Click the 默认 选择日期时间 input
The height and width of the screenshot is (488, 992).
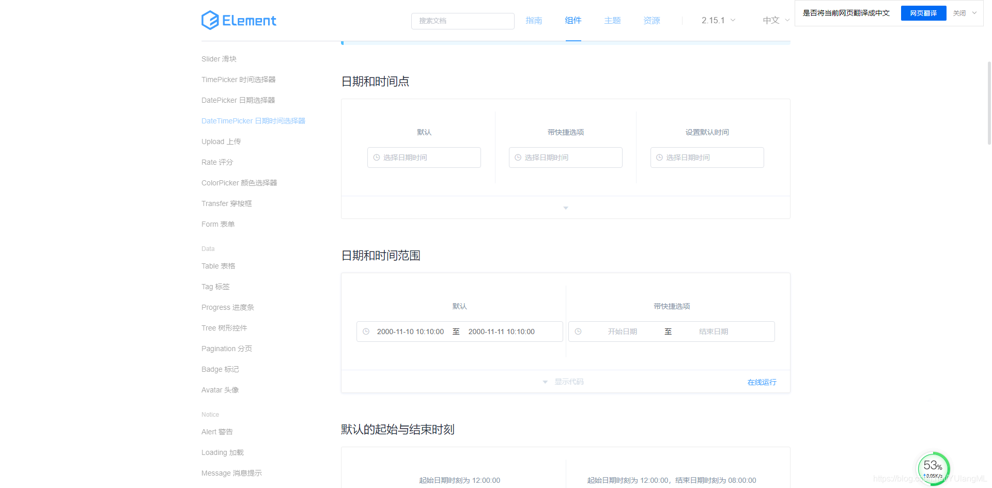click(424, 158)
